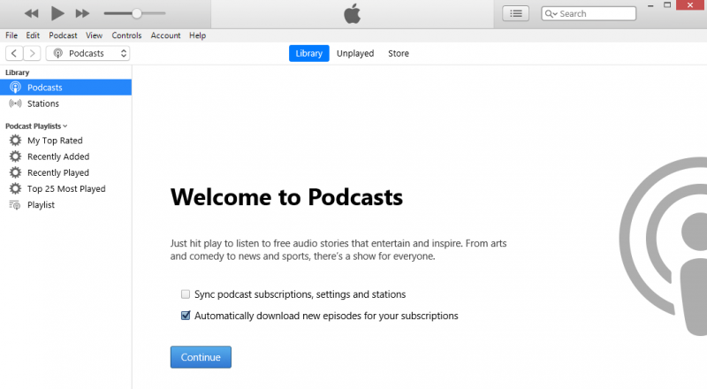Maximize the iTunes window

pos(667,5)
